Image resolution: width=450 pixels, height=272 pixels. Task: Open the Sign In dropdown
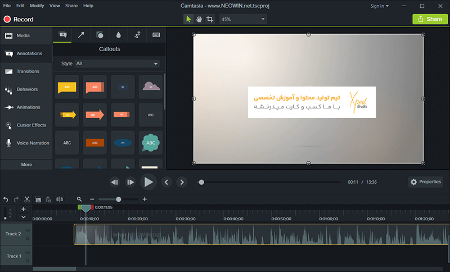[x=379, y=6]
